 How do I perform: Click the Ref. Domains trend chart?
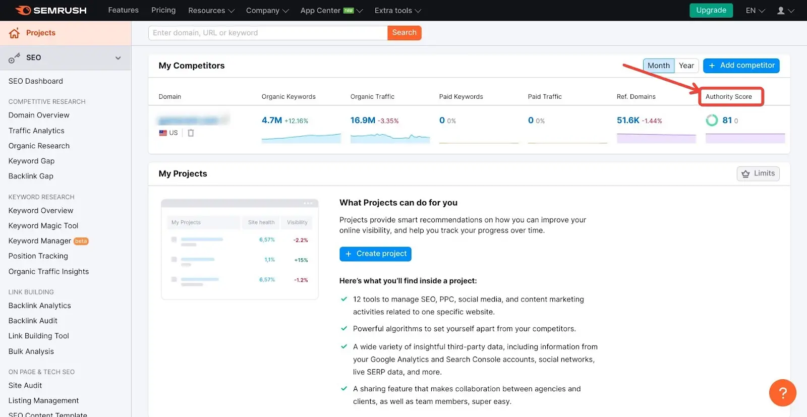click(656, 138)
